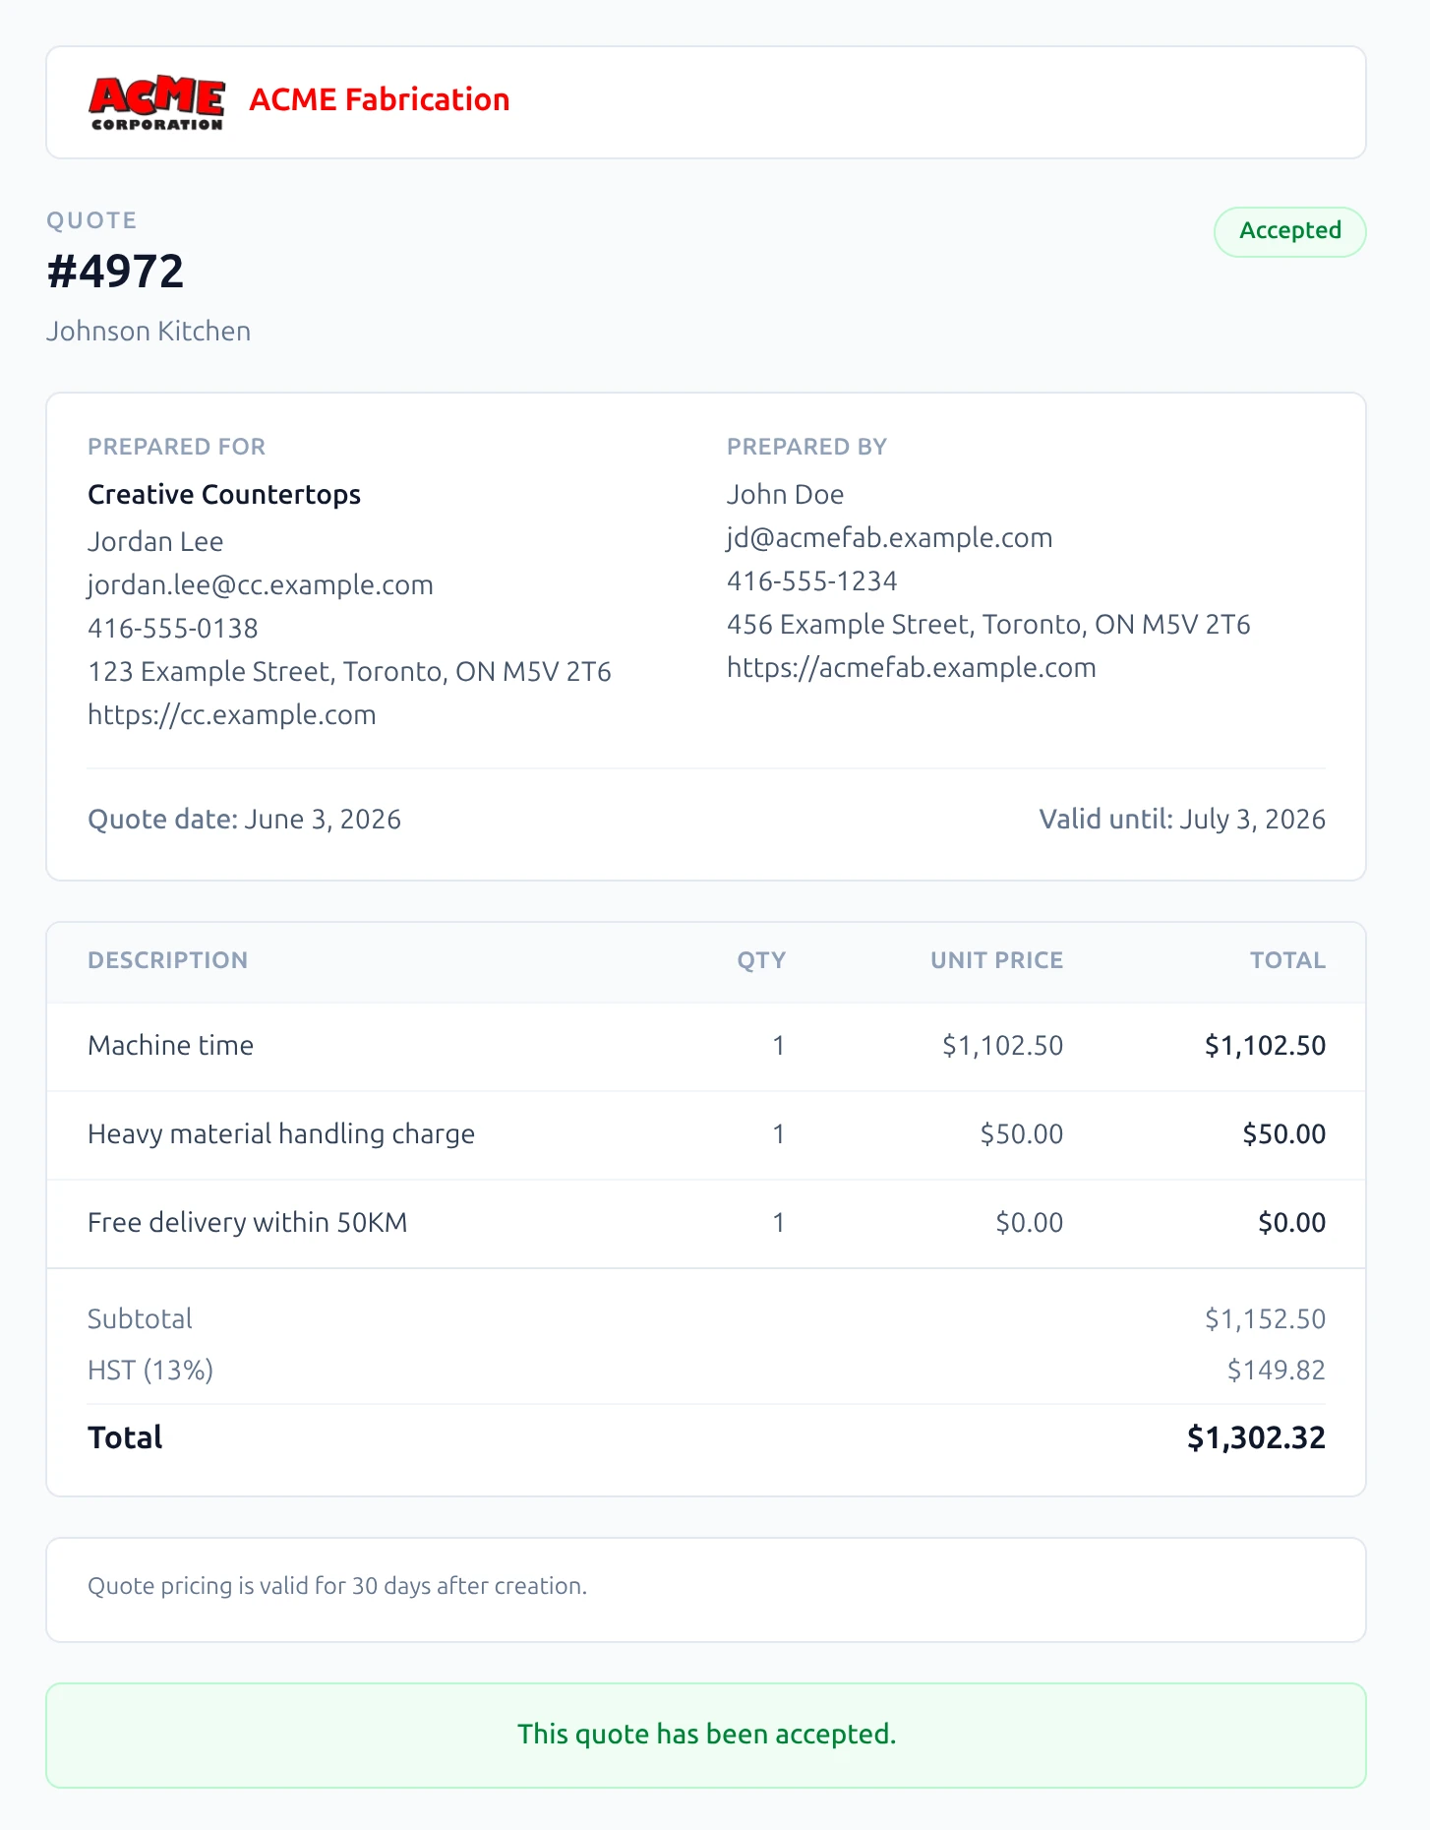Image resolution: width=1430 pixels, height=1830 pixels.
Task: Click the ACME Fabrication company name
Action: (x=380, y=99)
